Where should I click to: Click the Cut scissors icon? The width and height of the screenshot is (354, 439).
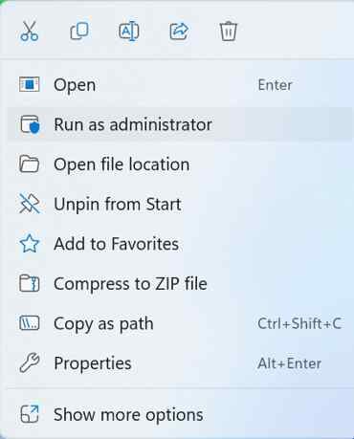(30, 31)
